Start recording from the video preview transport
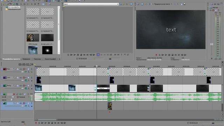 click(156, 55)
